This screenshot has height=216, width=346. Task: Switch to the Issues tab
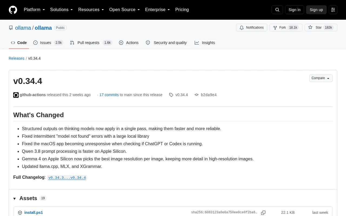point(48,43)
